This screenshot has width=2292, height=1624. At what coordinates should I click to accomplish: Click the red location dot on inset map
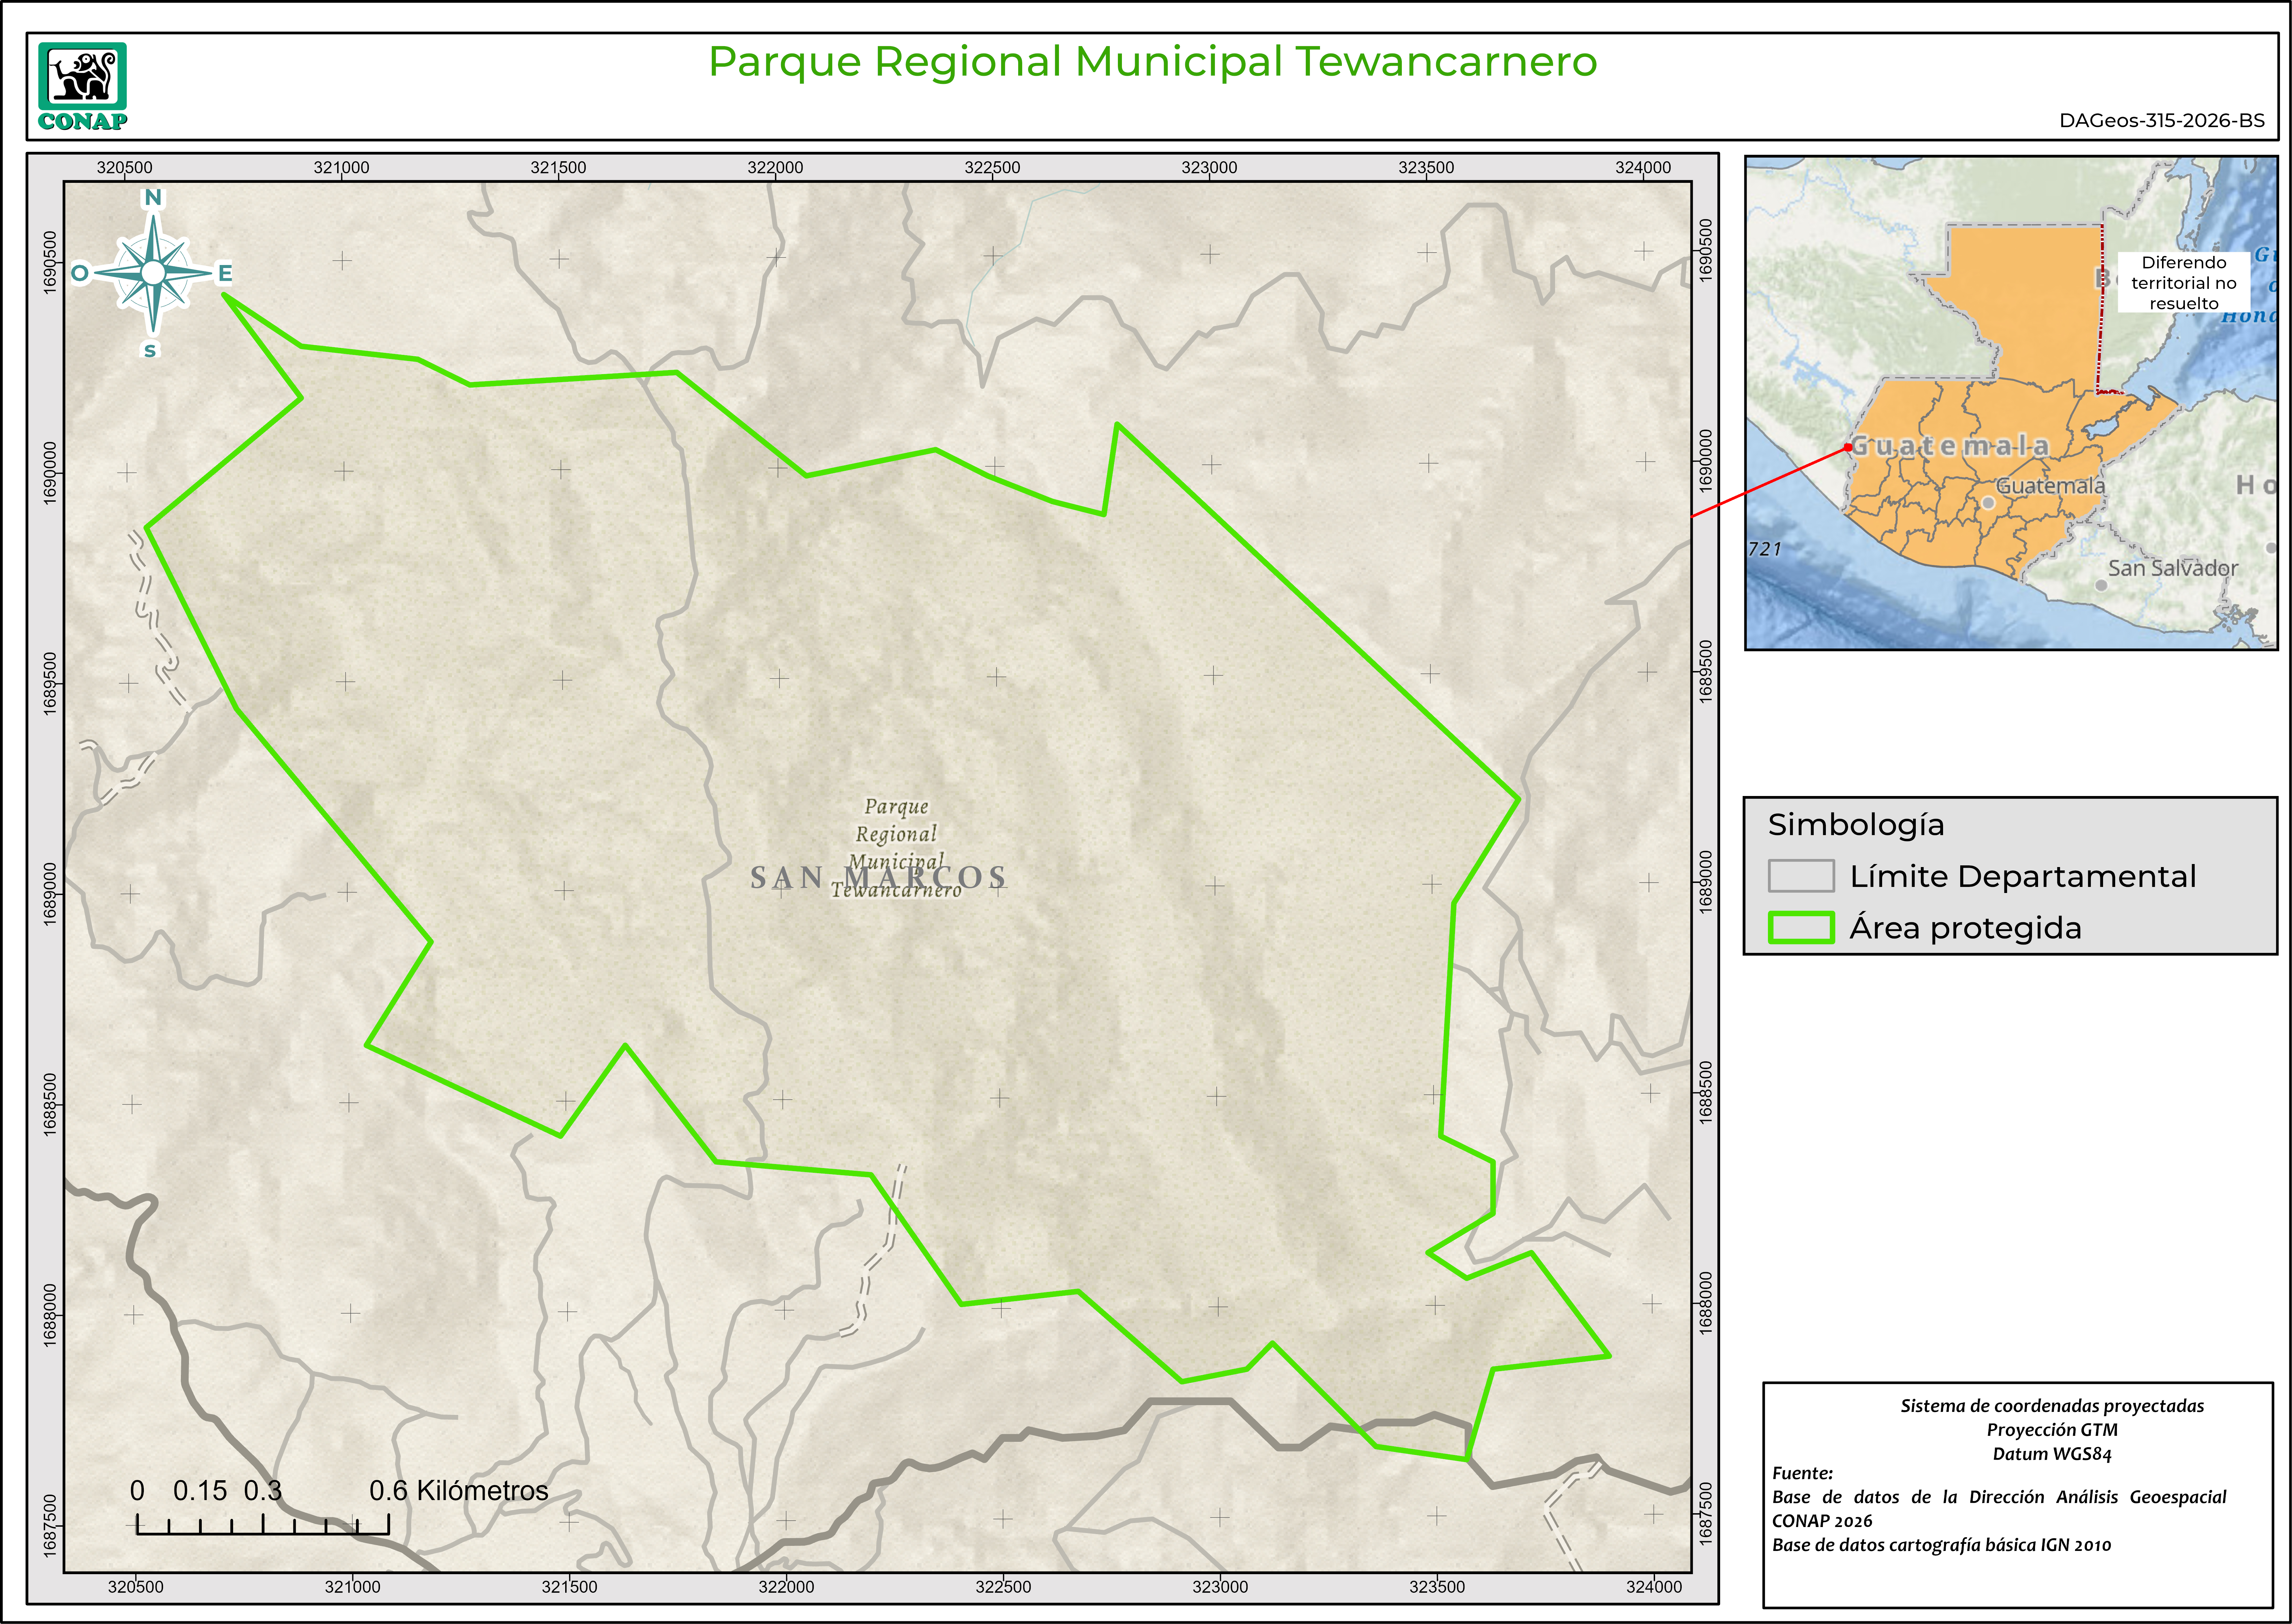1848,447
